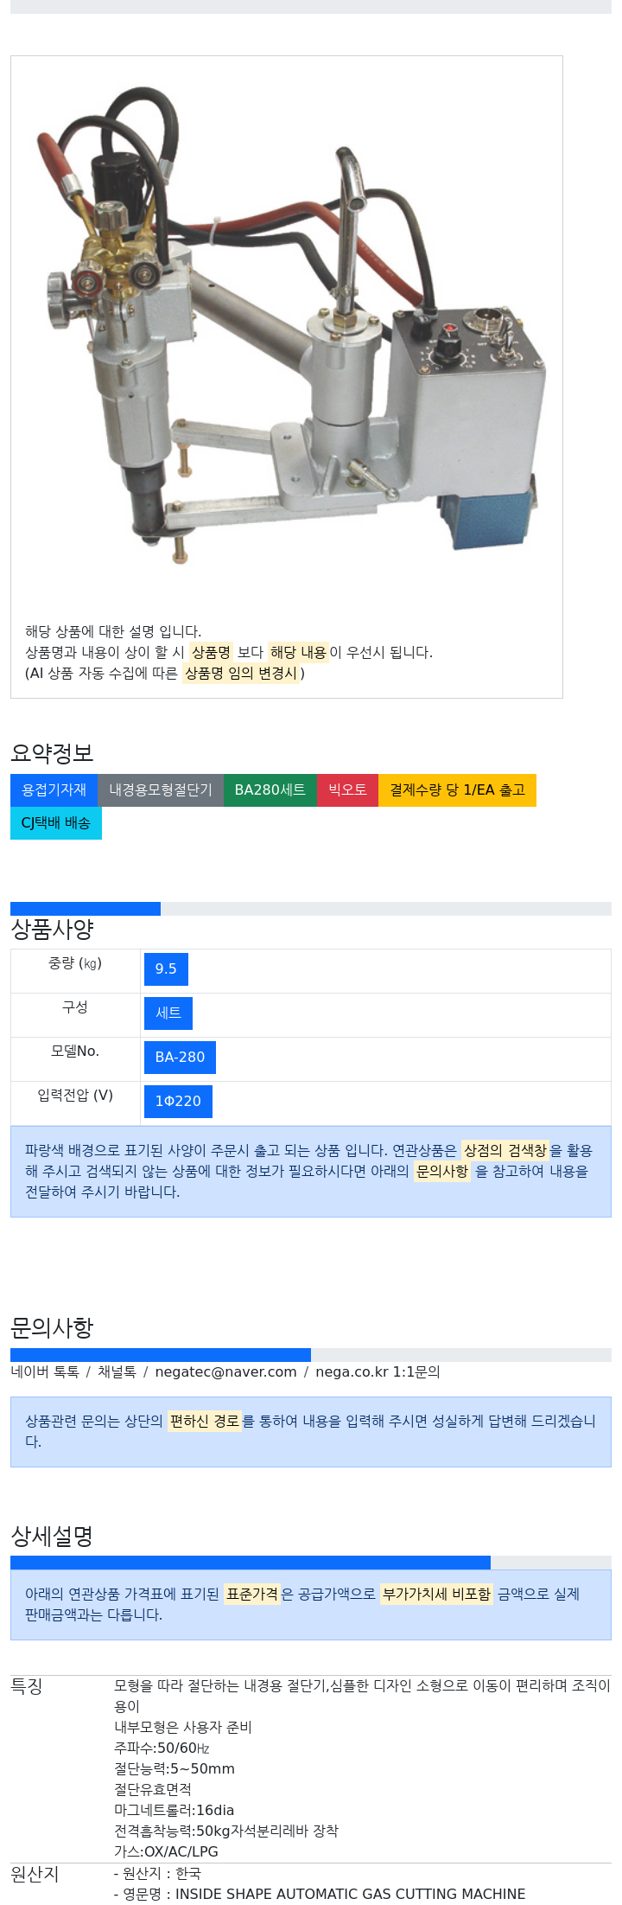The image size is (622, 1905).
Task: Click the highlighted 표준가격 text
Action: coord(252,1594)
